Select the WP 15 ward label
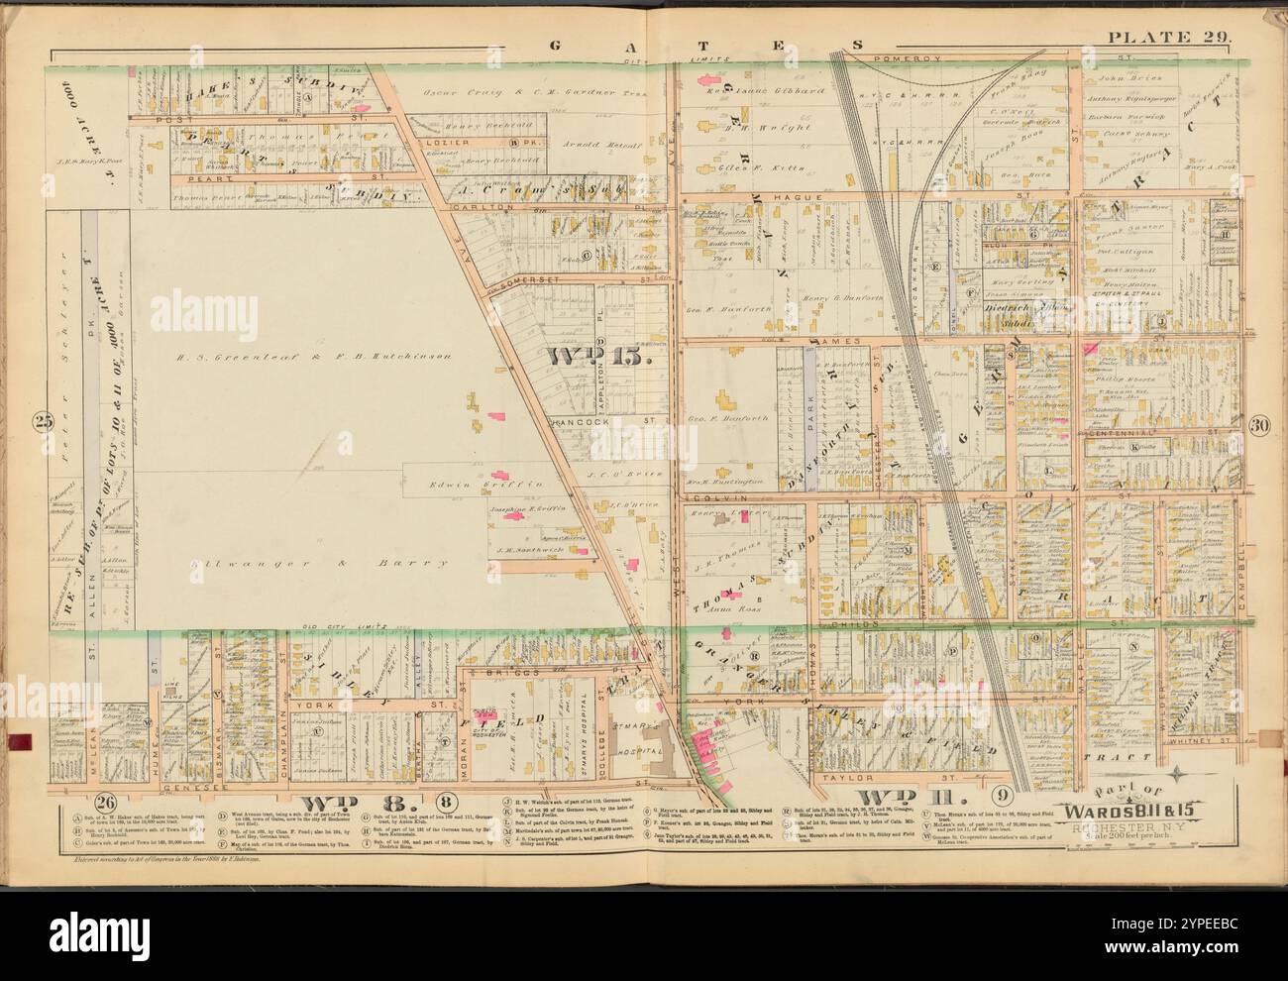Screen dimensions: 1288x981 (594, 356)
